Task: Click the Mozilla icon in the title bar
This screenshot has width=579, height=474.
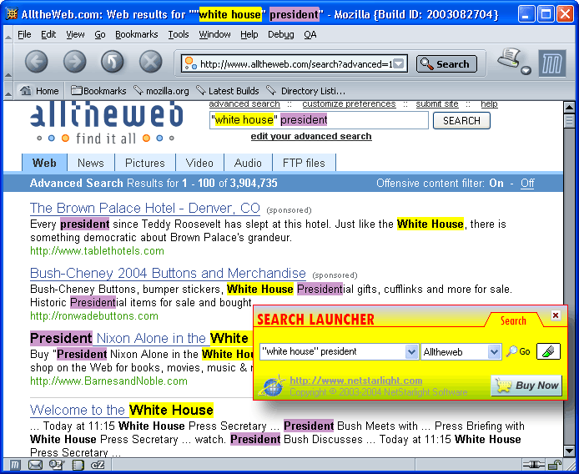Action: [x=12, y=14]
